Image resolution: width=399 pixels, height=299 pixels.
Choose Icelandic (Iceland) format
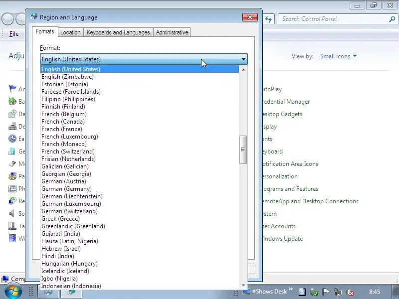pyautogui.click(x=140, y=271)
